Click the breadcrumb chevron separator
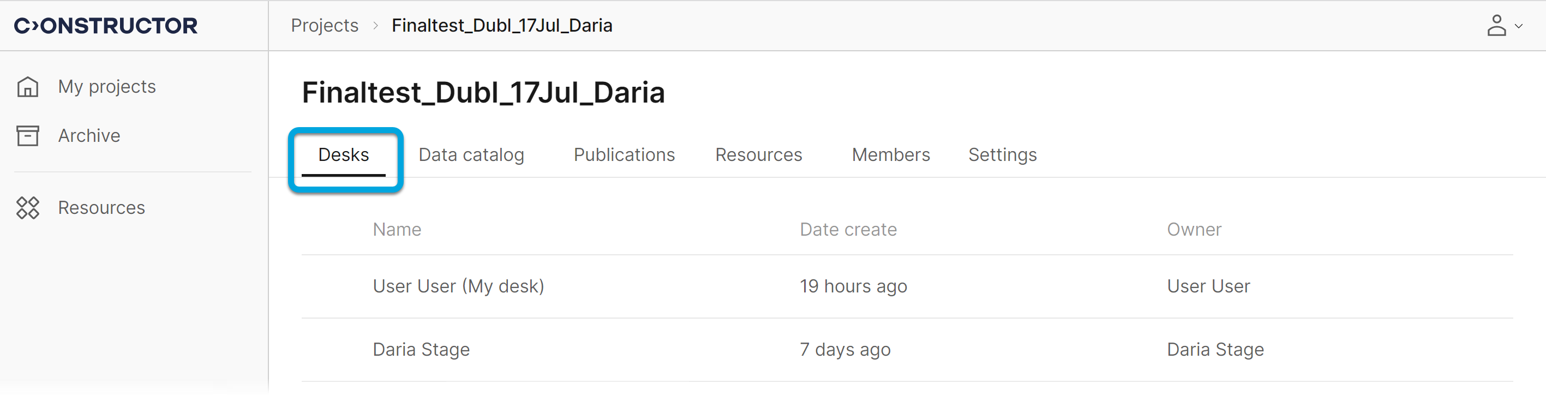 click(375, 26)
